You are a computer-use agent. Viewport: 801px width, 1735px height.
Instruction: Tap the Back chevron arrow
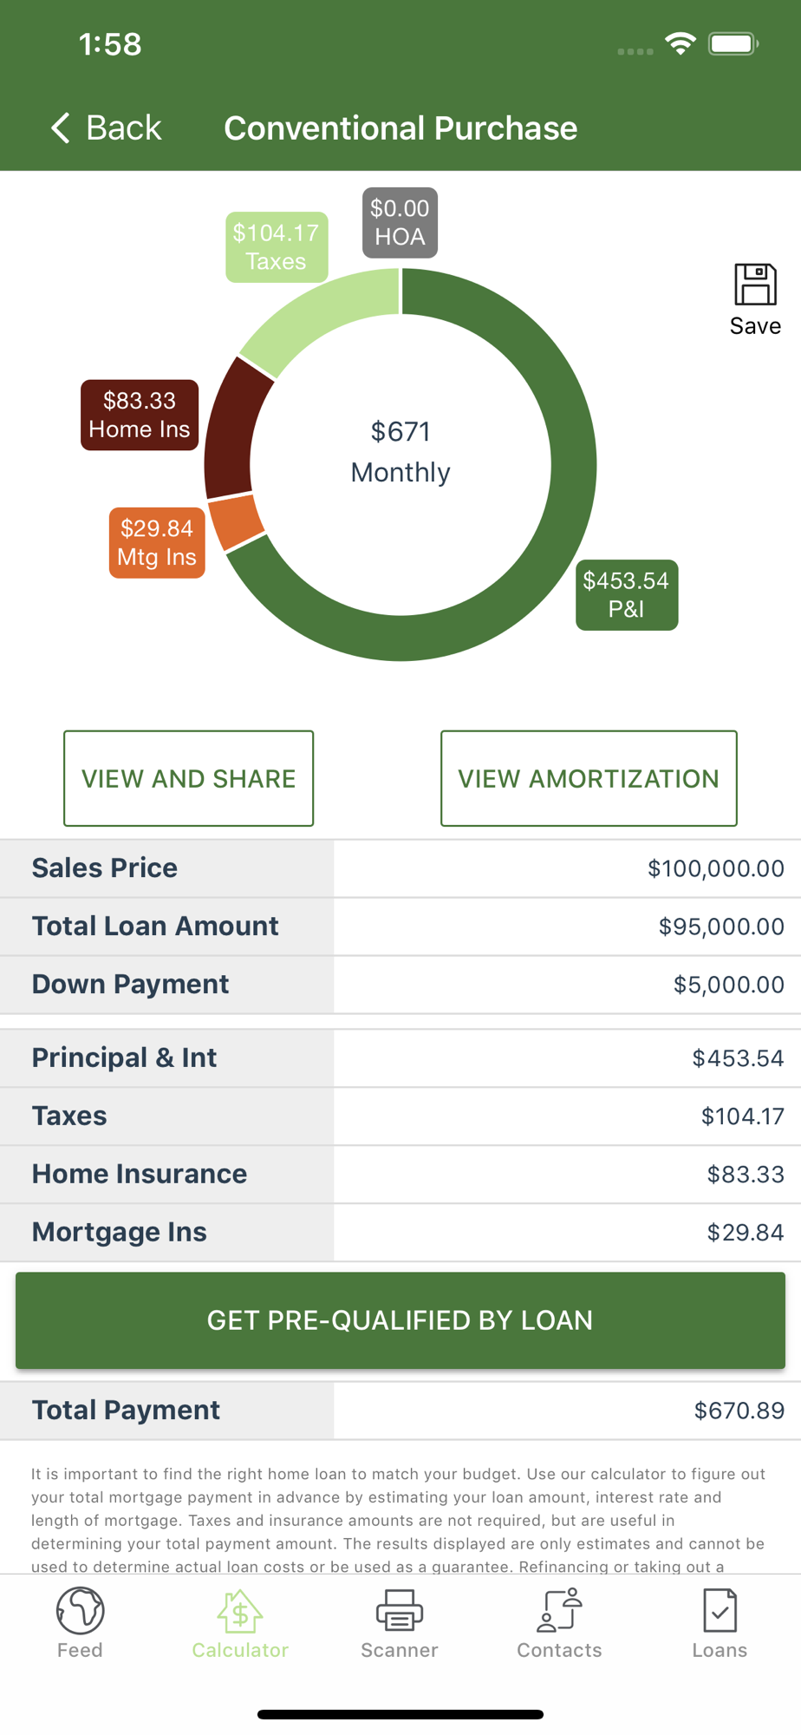61,128
